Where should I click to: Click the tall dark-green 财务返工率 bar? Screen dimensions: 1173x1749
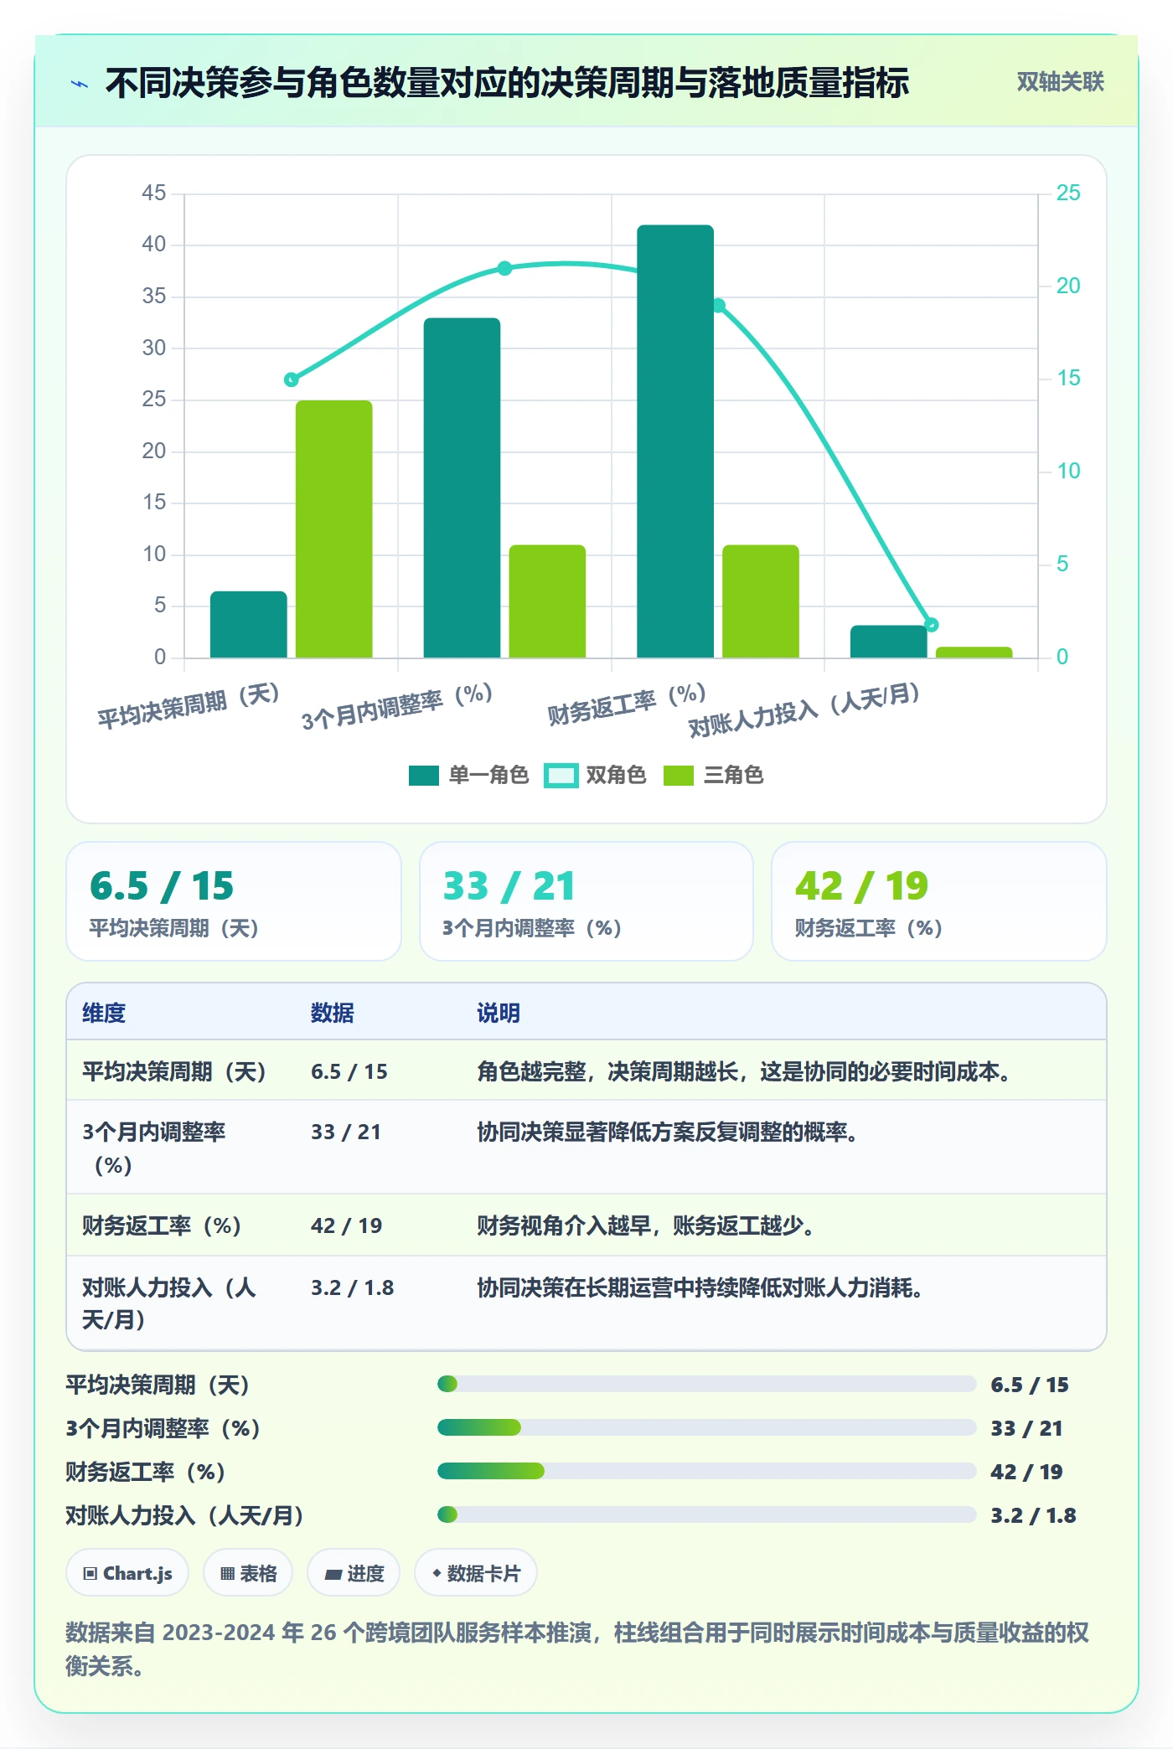pos(675,441)
